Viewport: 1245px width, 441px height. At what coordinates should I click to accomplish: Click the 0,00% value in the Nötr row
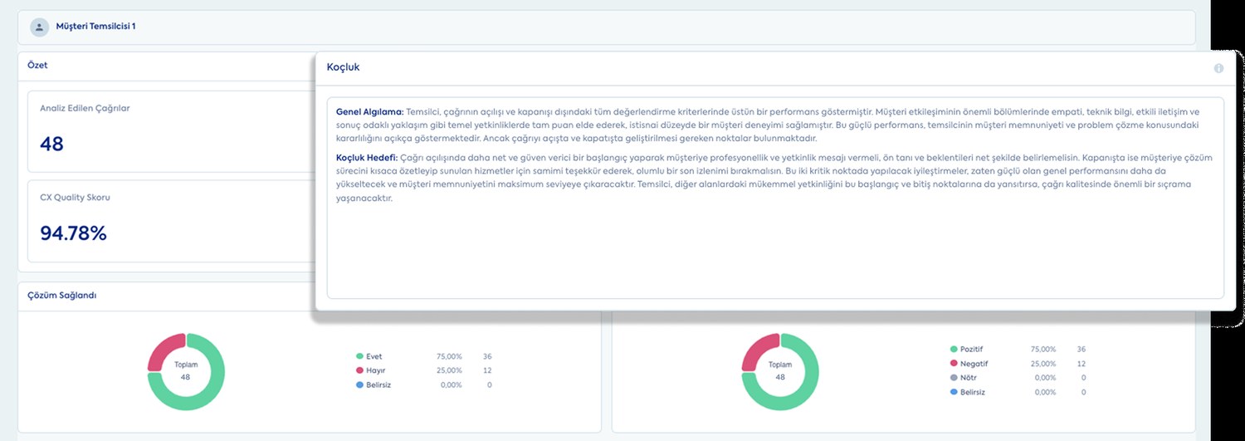click(x=1045, y=378)
